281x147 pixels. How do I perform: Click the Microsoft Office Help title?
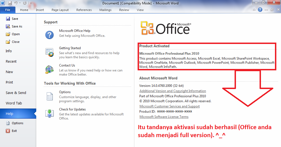coord(75,31)
